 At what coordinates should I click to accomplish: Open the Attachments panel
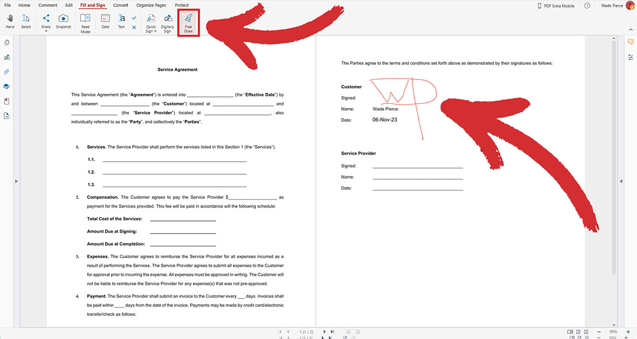coord(6,72)
